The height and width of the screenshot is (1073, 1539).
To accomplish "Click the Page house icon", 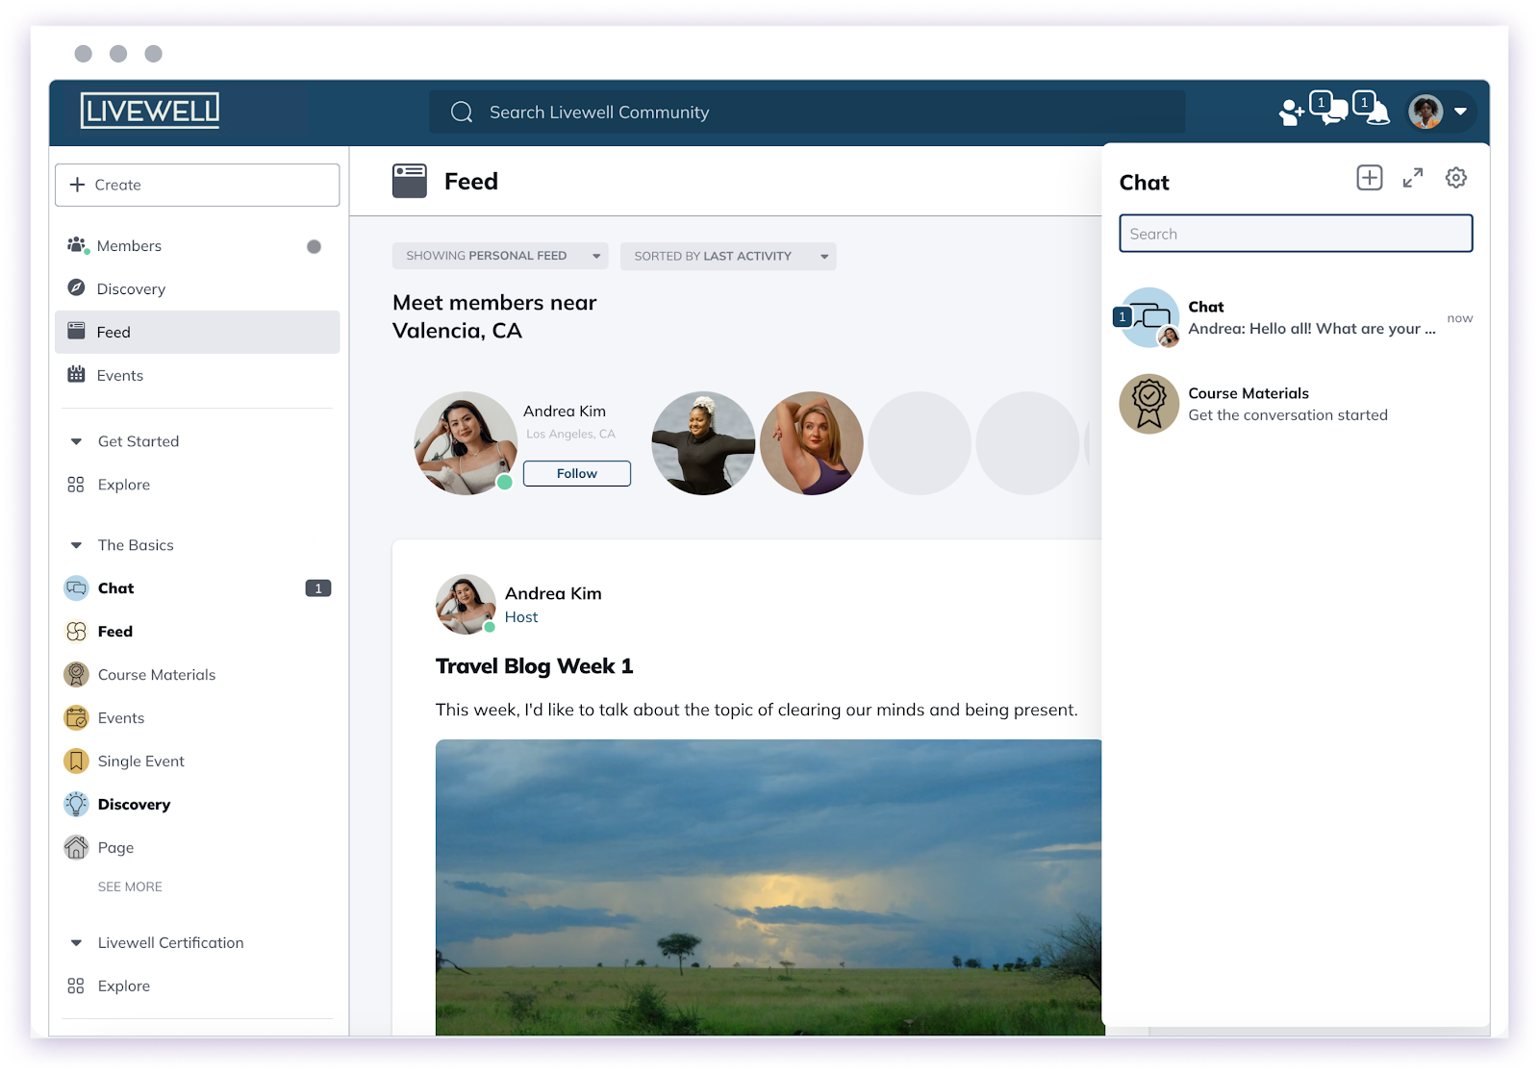I will [76, 847].
